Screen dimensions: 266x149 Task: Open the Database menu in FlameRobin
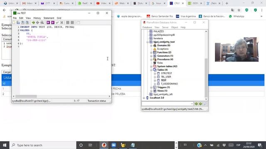pyautogui.click(x=147, y=27)
